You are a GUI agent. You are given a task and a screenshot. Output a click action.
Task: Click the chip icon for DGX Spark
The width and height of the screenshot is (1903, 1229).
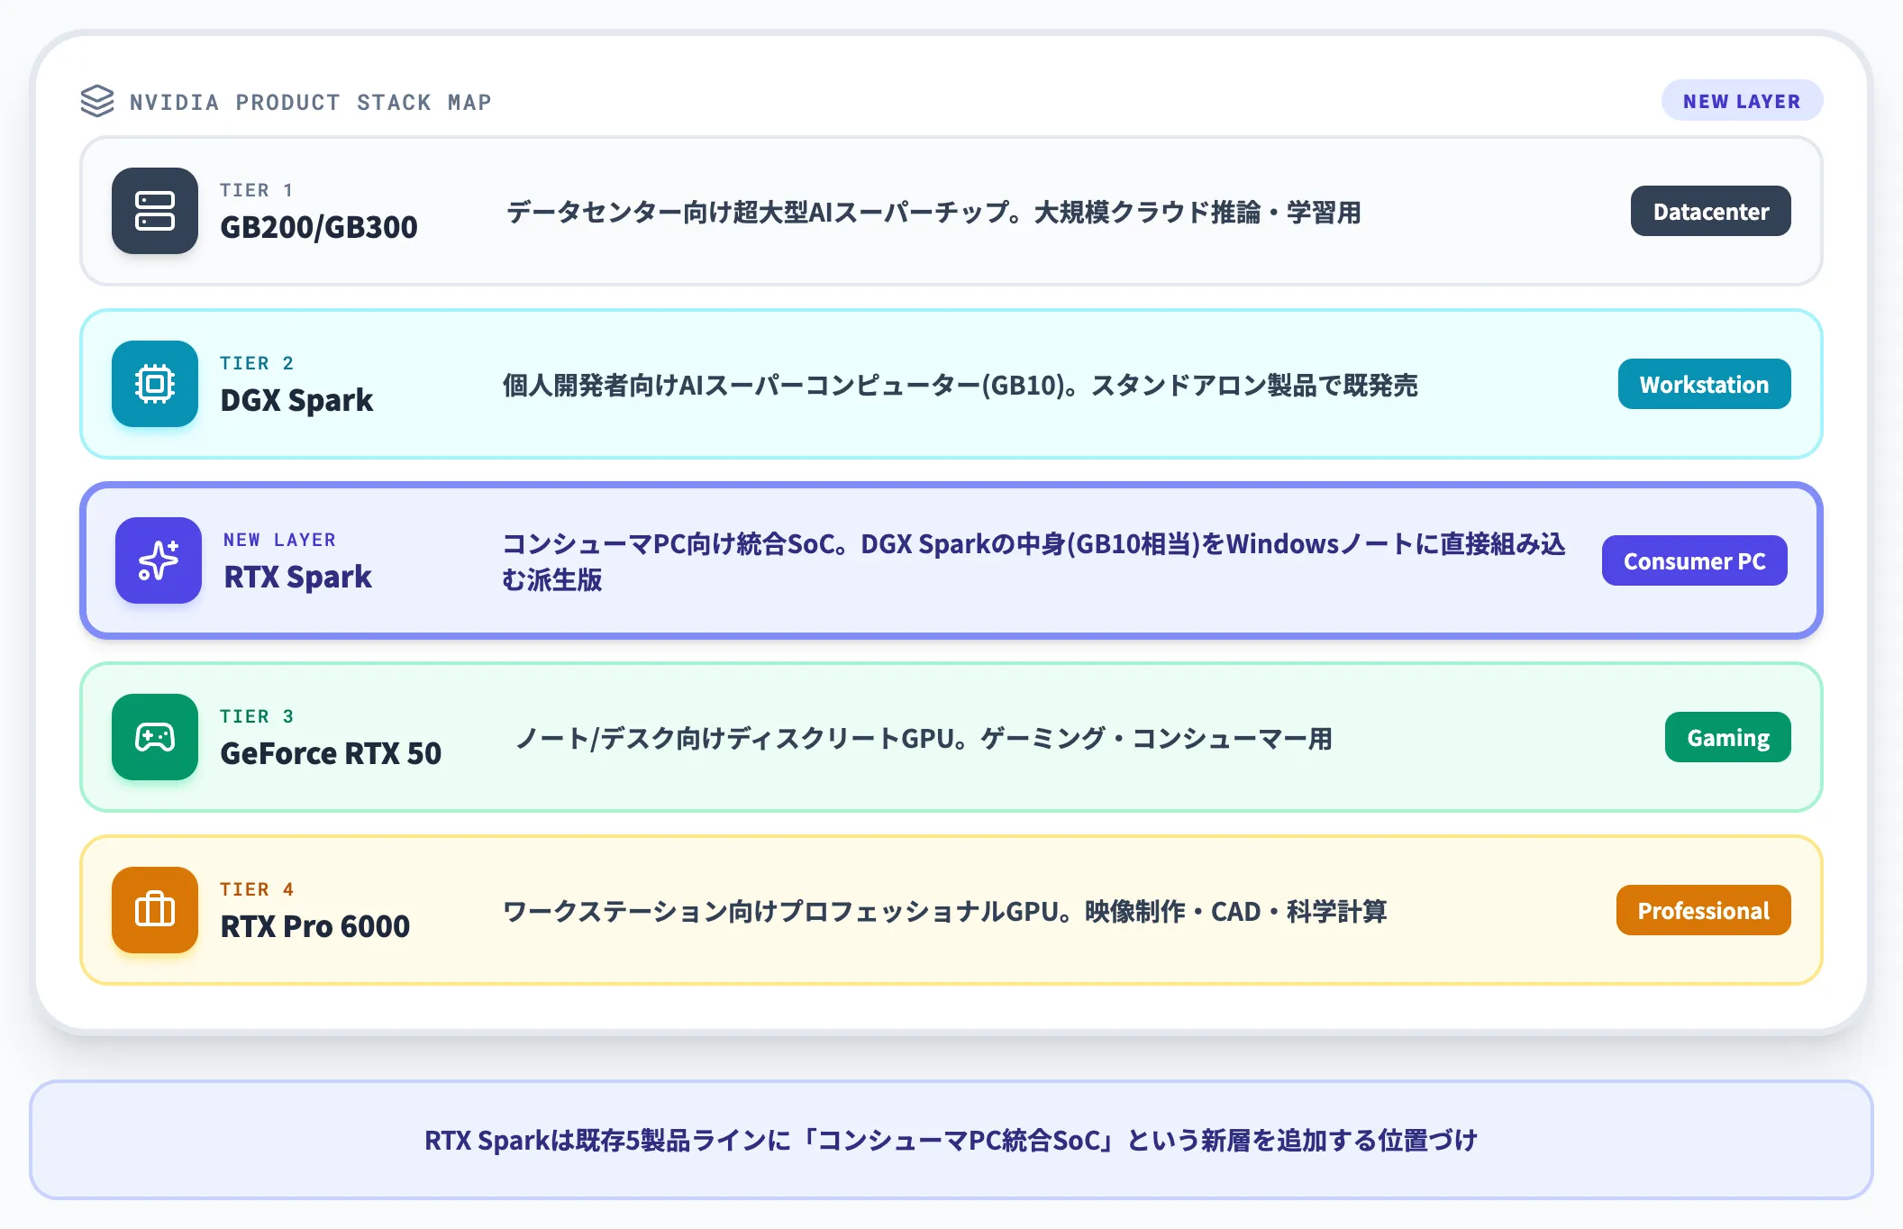point(155,384)
